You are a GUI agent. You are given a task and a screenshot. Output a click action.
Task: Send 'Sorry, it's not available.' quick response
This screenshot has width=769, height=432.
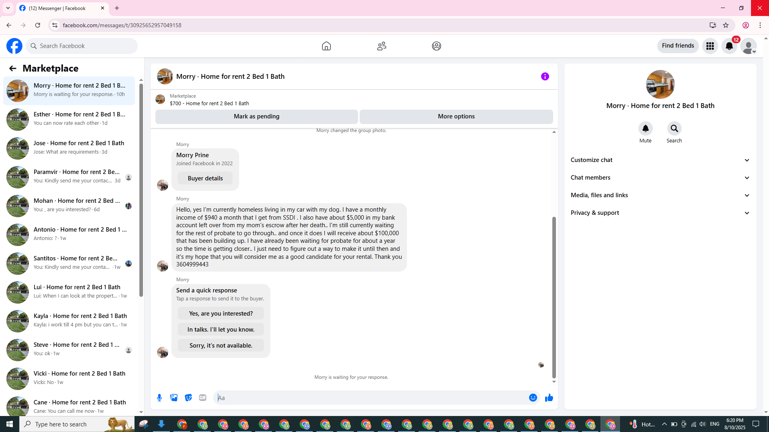221,346
